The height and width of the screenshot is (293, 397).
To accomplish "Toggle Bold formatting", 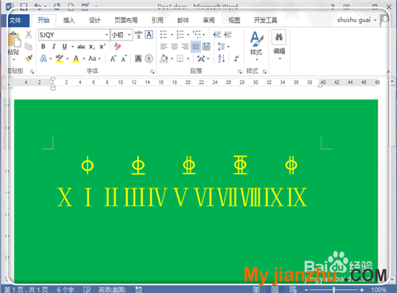I will click(43, 47).
